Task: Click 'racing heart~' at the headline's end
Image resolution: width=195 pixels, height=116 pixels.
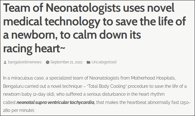Action: [34, 48]
